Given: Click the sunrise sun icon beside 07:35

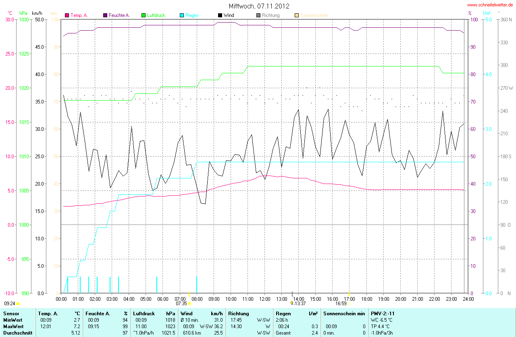Looking at the screenshot, I should pyautogui.click(x=189, y=304).
